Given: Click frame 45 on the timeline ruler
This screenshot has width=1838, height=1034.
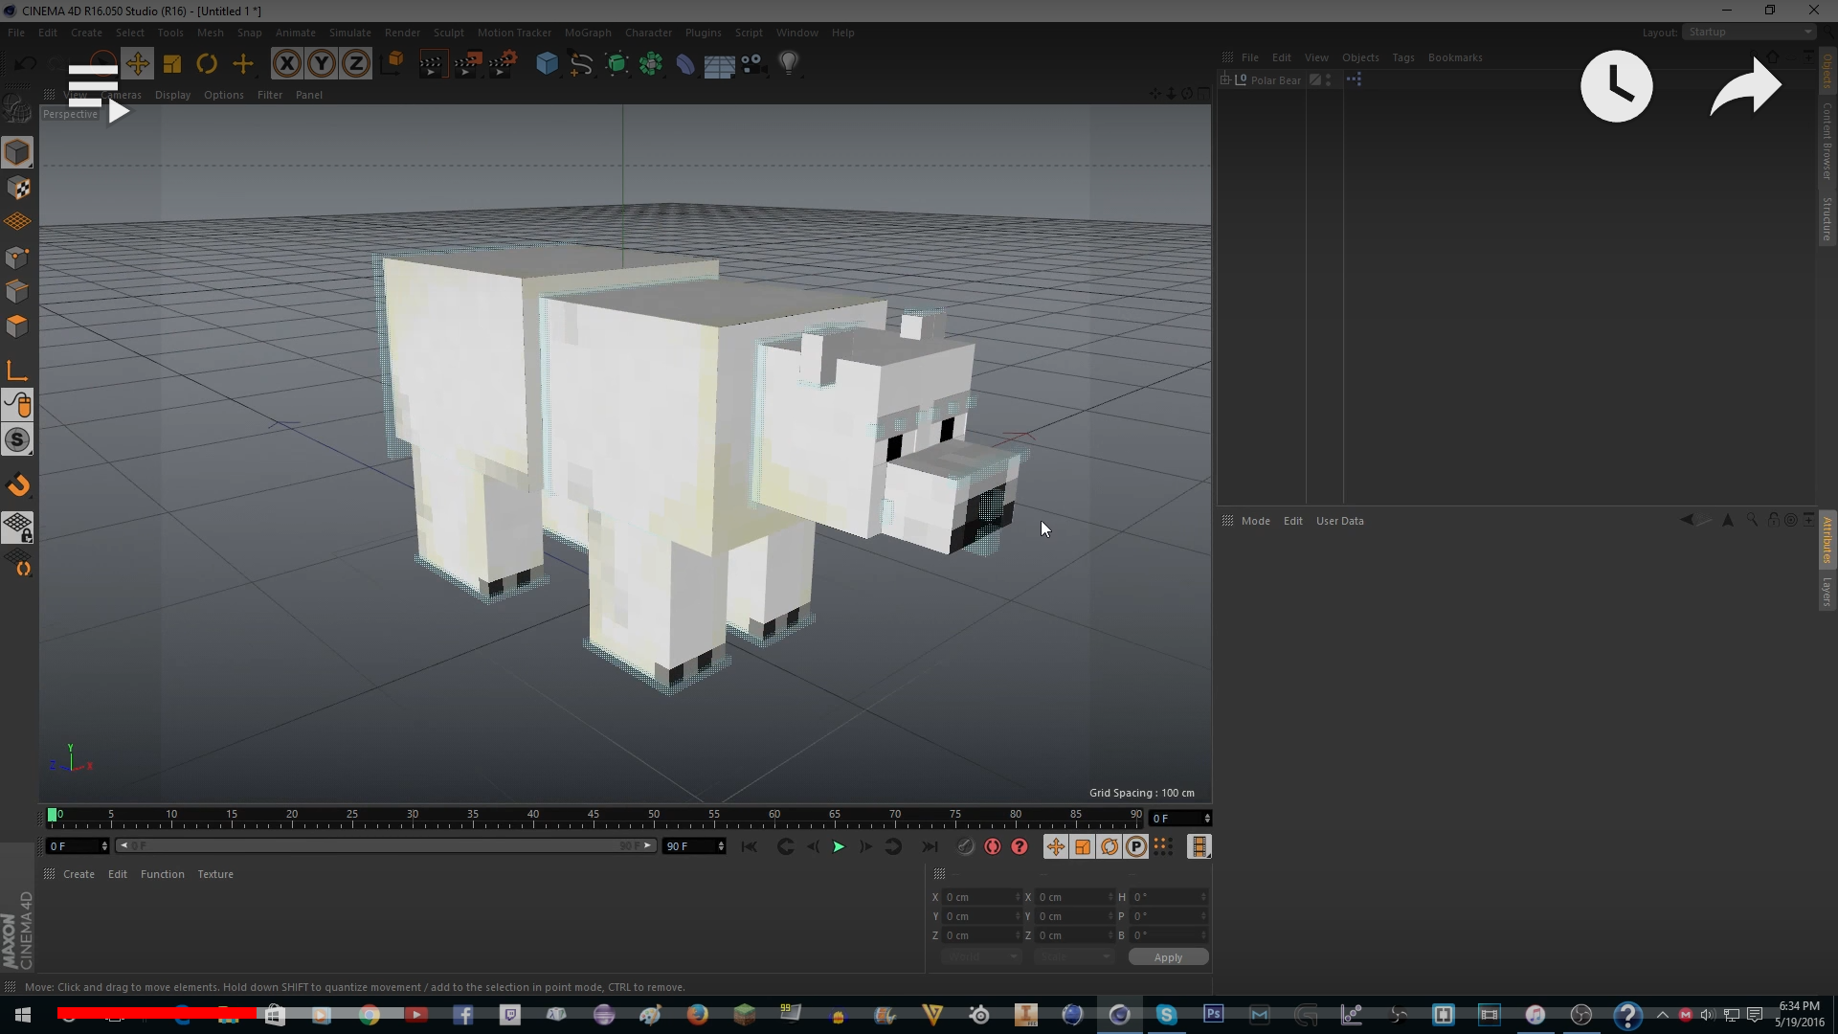Looking at the screenshot, I should (x=594, y=817).
